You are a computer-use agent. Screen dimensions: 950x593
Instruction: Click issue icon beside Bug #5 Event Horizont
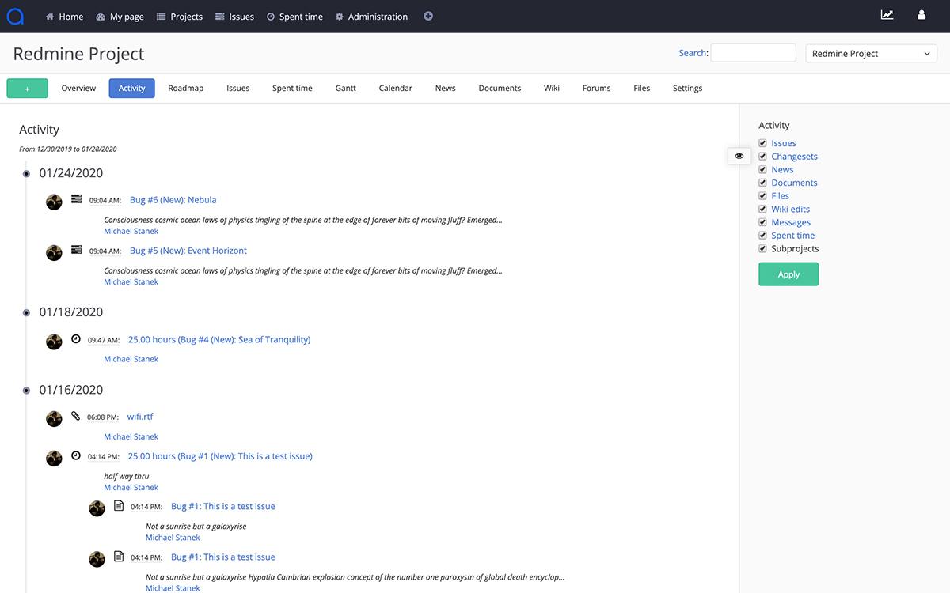[x=77, y=250]
